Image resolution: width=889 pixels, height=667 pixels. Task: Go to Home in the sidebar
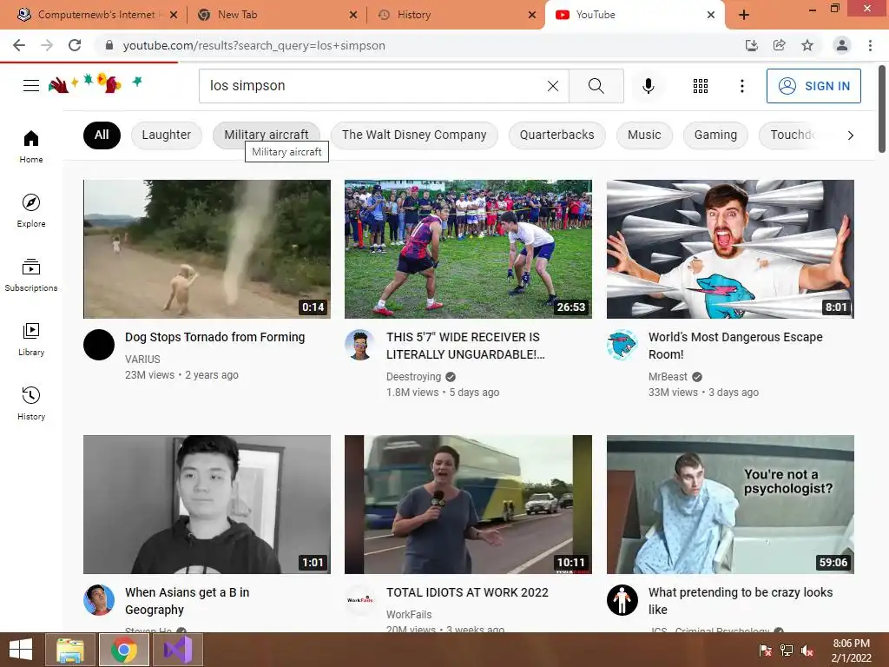point(31,146)
